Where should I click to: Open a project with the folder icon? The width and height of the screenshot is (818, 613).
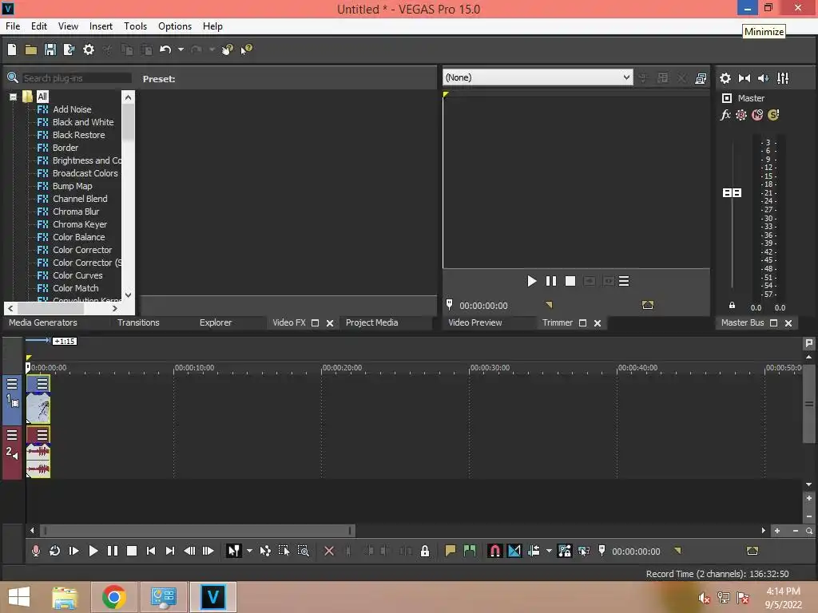(31, 49)
